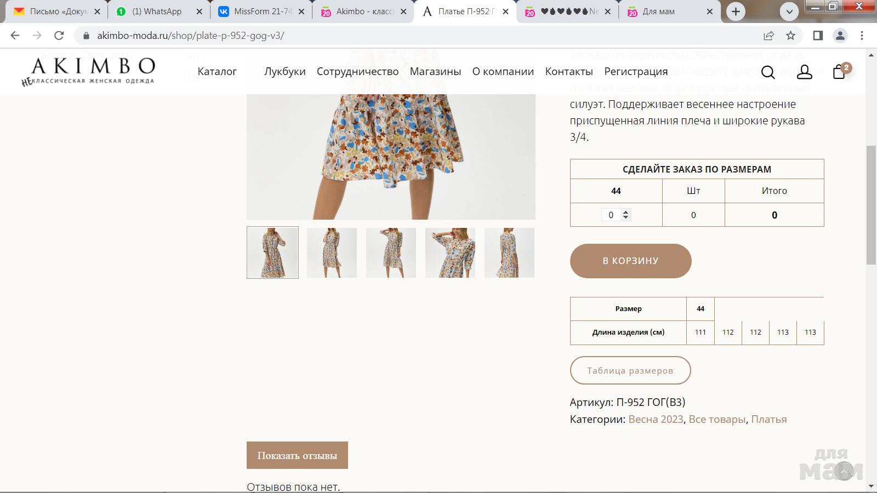
Task: Open the user account profile icon
Action: click(x=804, y=72)
